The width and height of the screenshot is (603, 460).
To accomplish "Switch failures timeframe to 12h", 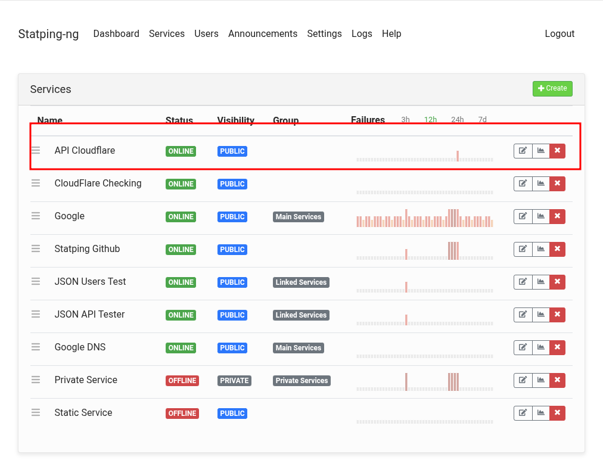I will click(430, 120).
